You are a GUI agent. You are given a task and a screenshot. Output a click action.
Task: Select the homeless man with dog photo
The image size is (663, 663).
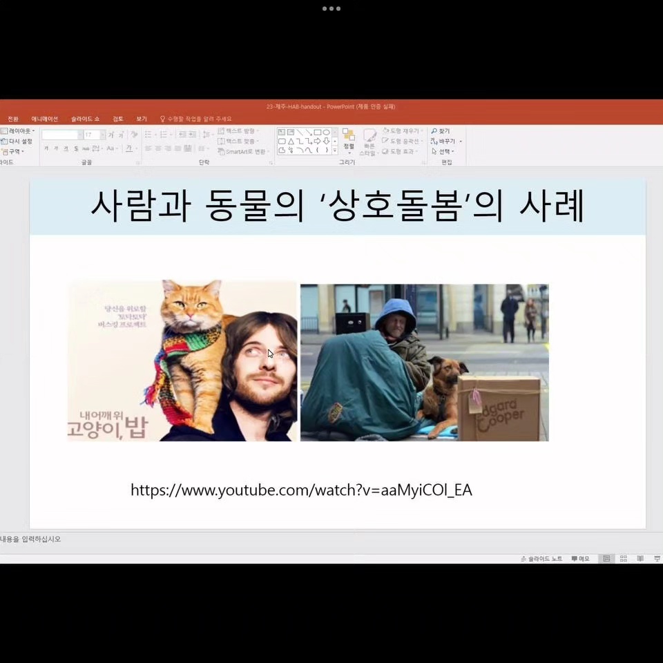coord(425,363)
